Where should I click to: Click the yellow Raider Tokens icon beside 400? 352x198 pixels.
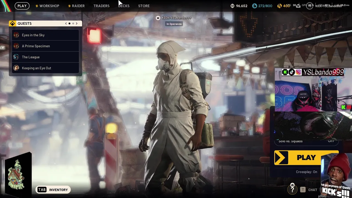279,6
